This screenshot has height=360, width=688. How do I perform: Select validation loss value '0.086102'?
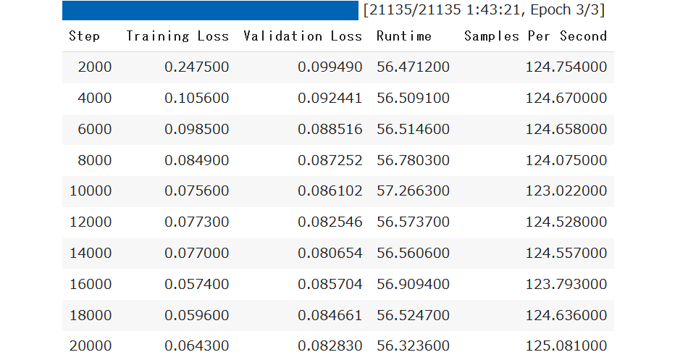point(330,191)
